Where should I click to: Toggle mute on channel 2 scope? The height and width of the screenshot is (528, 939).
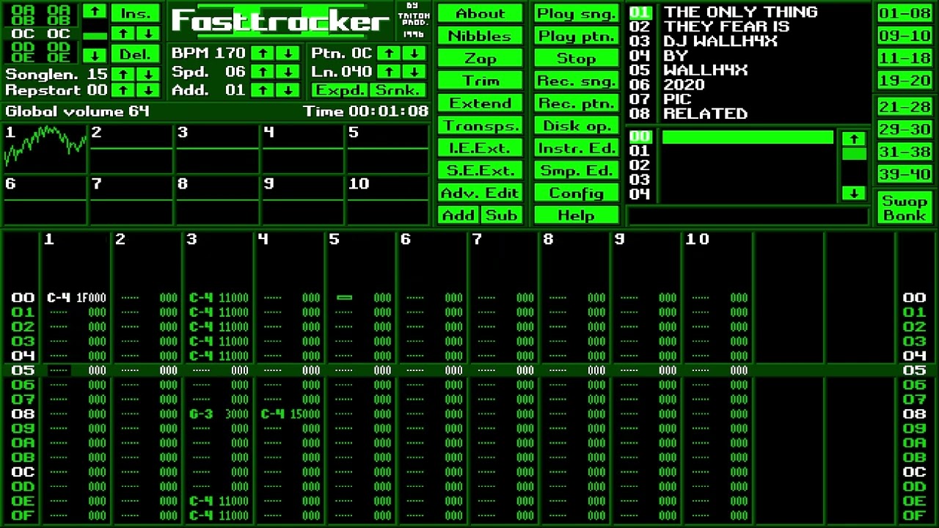(131, 148)
